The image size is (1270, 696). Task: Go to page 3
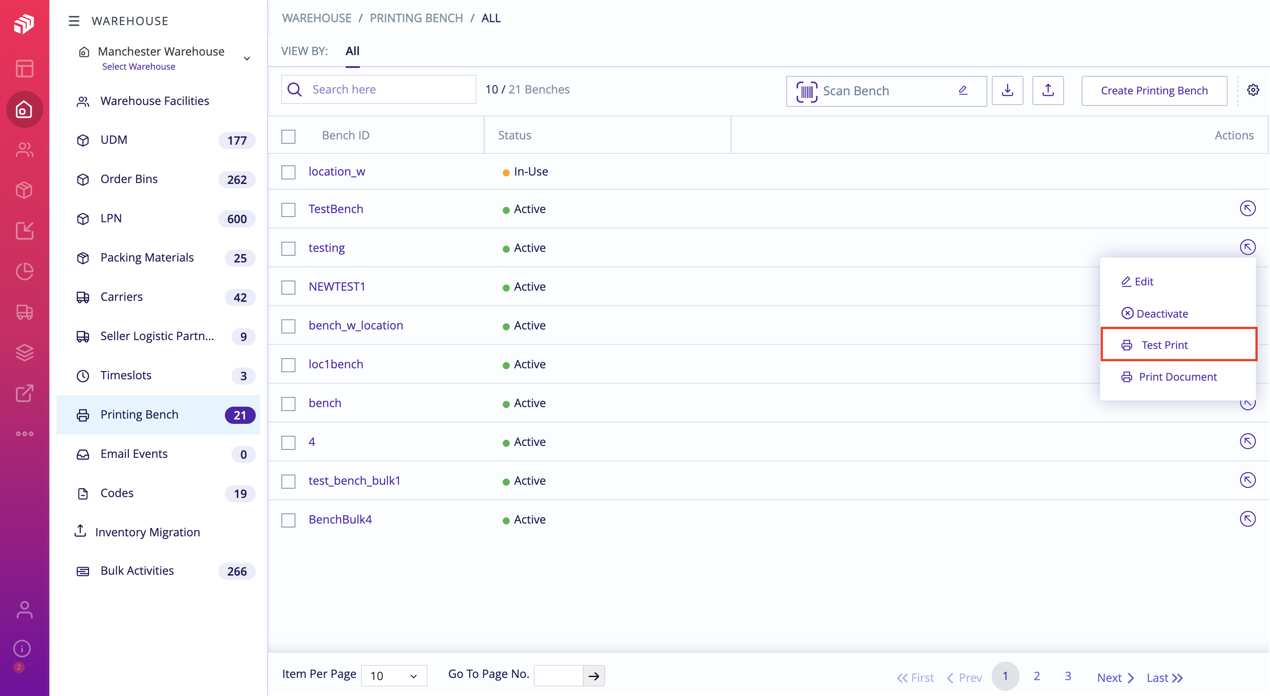pos(1067,676)
